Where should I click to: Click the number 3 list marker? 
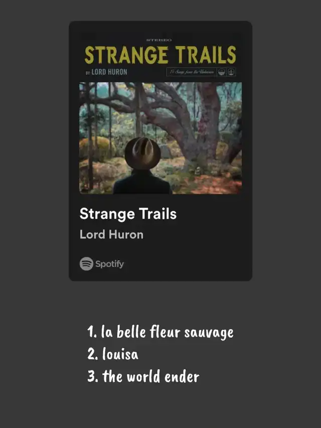click(92, 376)
